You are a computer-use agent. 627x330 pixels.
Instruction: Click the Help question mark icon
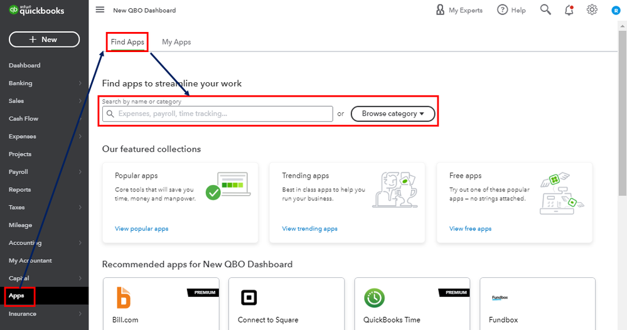pos(502,10)
